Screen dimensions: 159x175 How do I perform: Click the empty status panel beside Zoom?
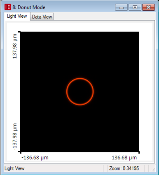tap(146, 168)
